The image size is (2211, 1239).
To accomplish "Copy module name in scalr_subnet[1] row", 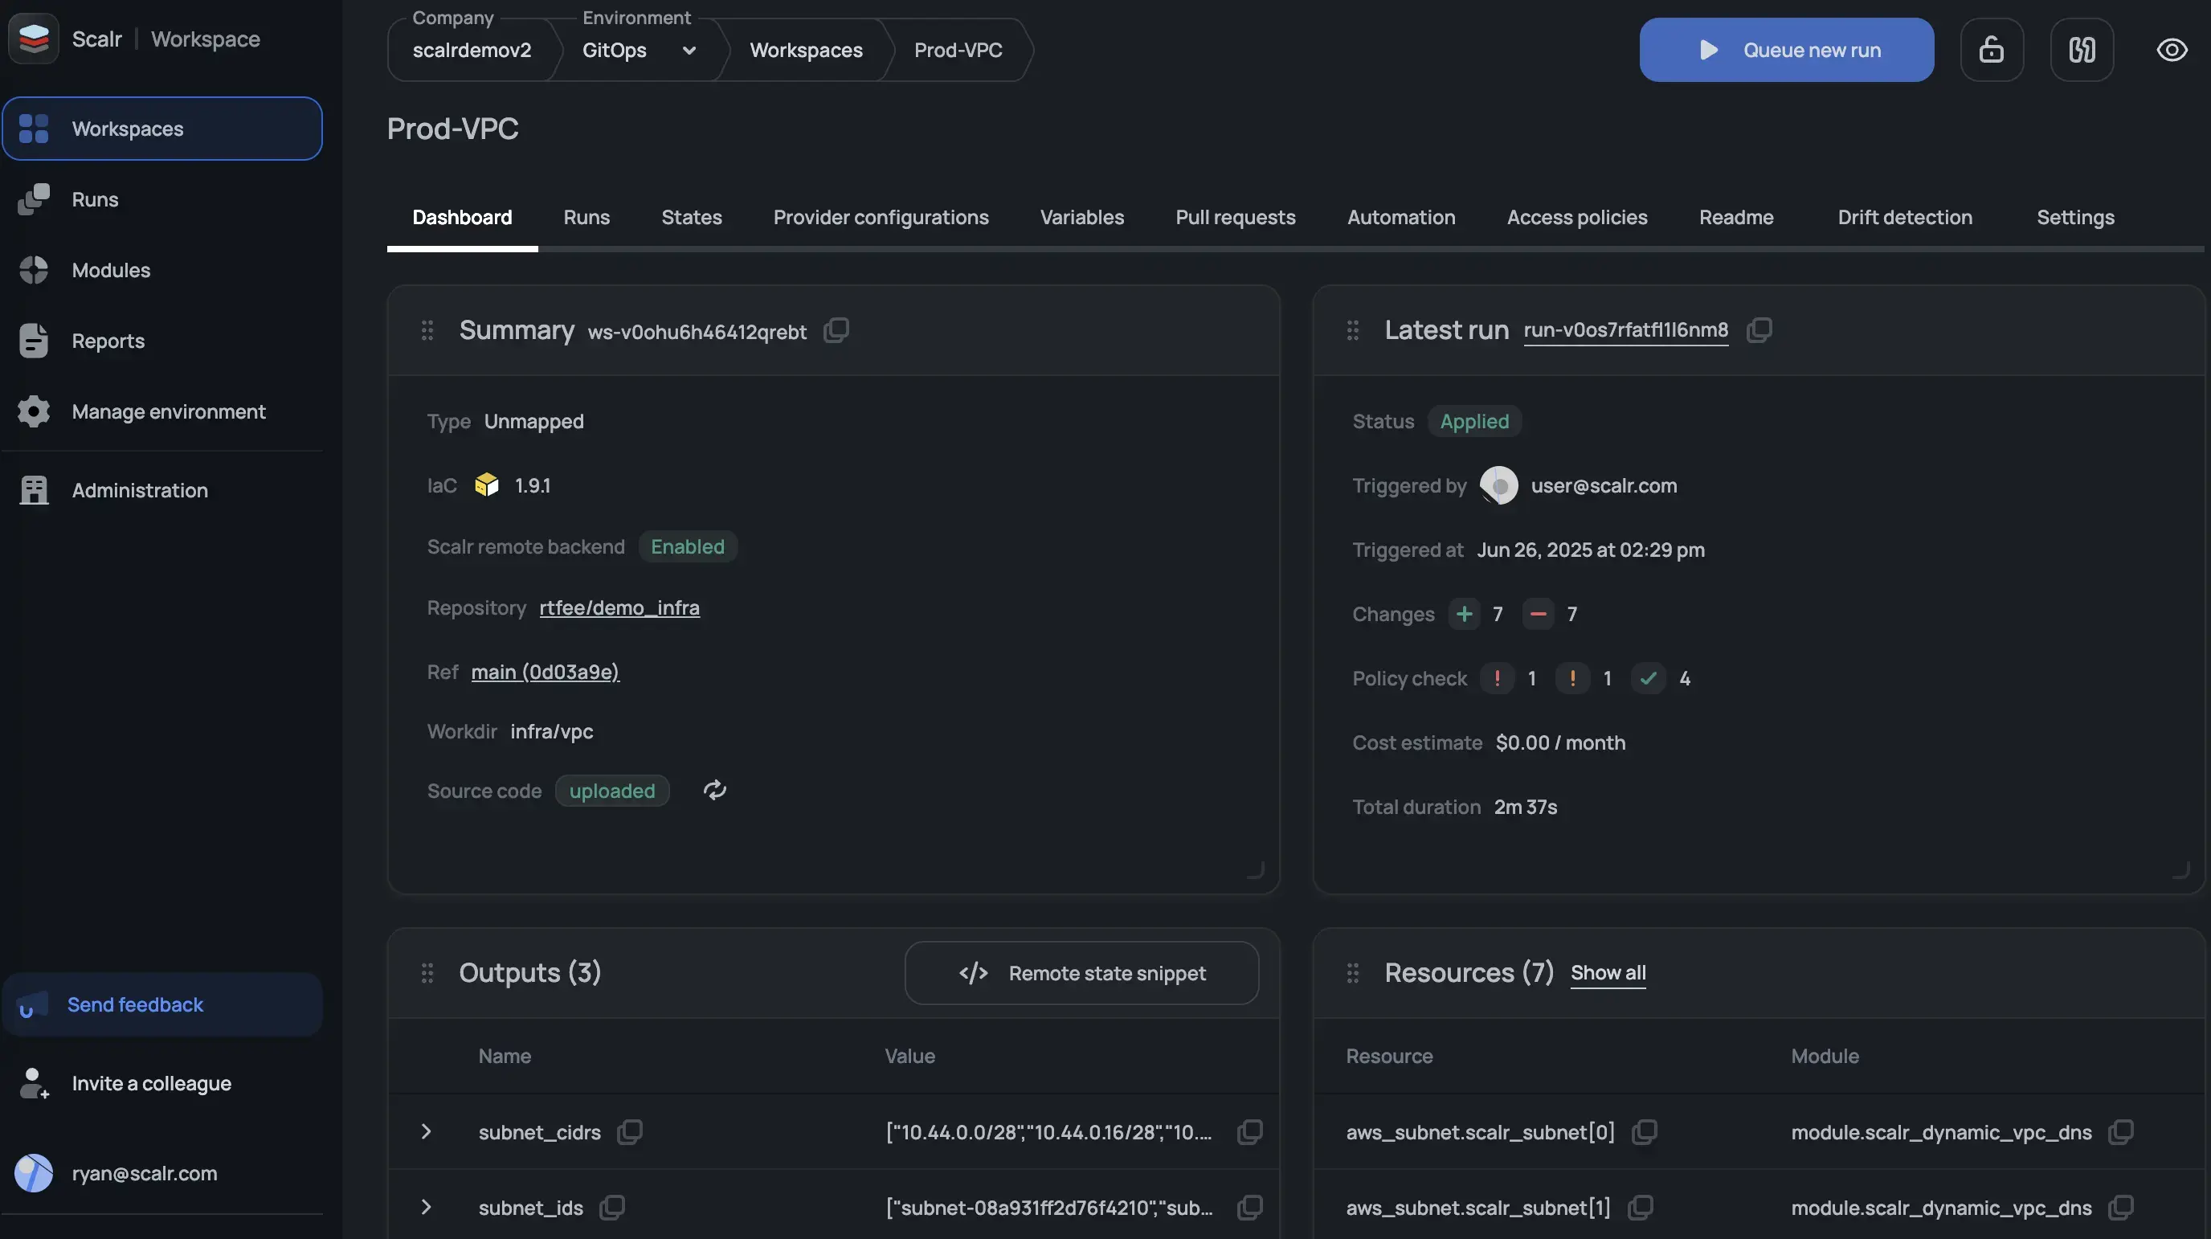I will coord(2120,1207).
